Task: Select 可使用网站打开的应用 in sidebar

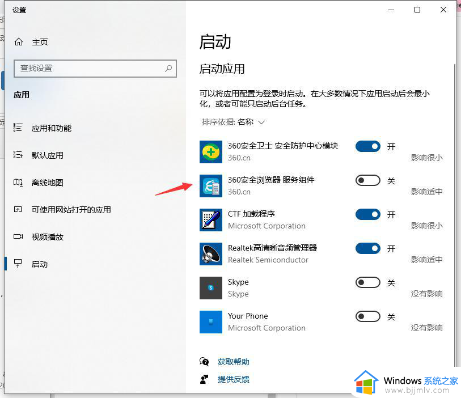Action: click(71, 210)
